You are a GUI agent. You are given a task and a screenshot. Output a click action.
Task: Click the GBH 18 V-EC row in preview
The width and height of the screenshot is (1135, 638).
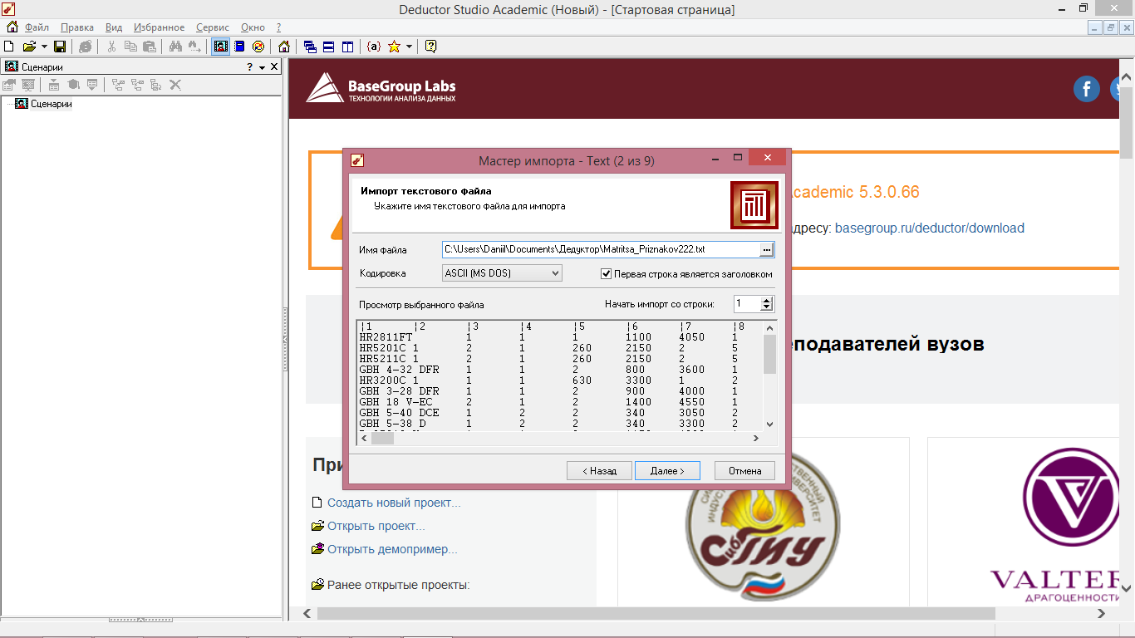559,402
